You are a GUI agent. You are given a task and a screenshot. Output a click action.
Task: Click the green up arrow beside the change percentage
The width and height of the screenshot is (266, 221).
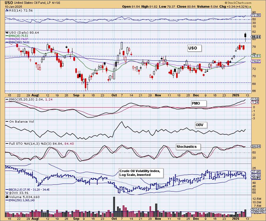coord(250,7)
